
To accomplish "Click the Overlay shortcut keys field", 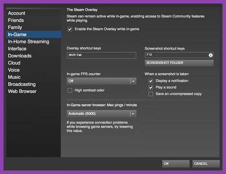I will point(101,55).
